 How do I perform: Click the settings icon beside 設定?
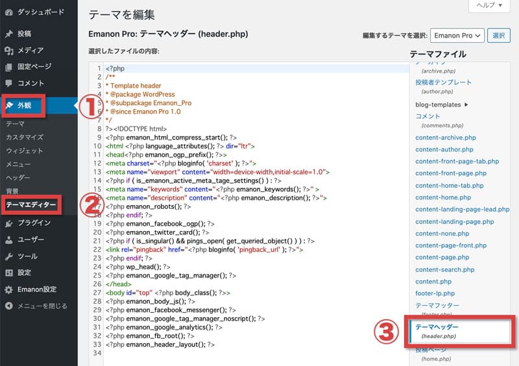point(9,273)
